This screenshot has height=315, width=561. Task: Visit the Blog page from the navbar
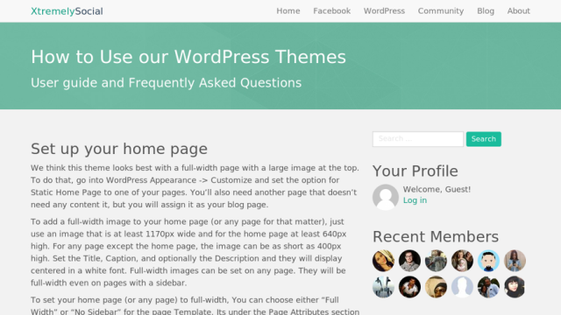486,11
